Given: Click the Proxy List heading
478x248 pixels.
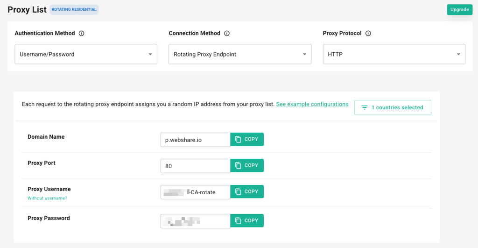Looking at the screenshot, I should pos(27,10).
